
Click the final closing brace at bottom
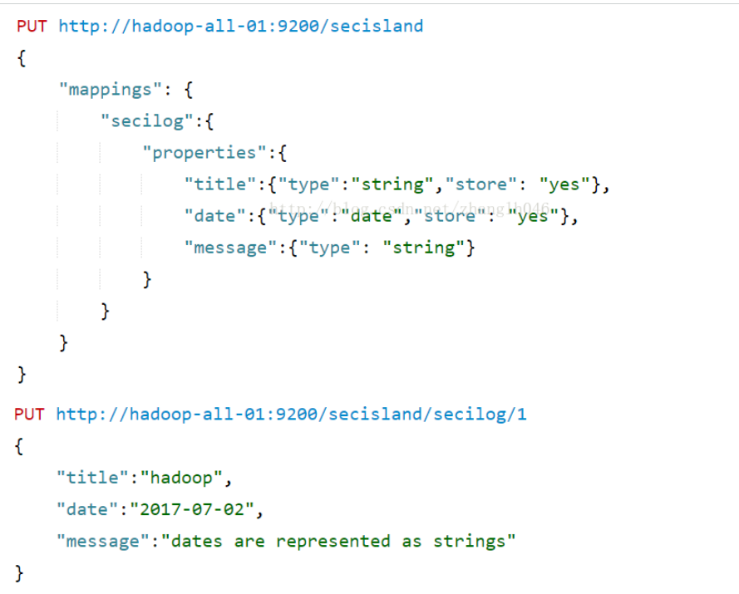[x=20, y=572]
